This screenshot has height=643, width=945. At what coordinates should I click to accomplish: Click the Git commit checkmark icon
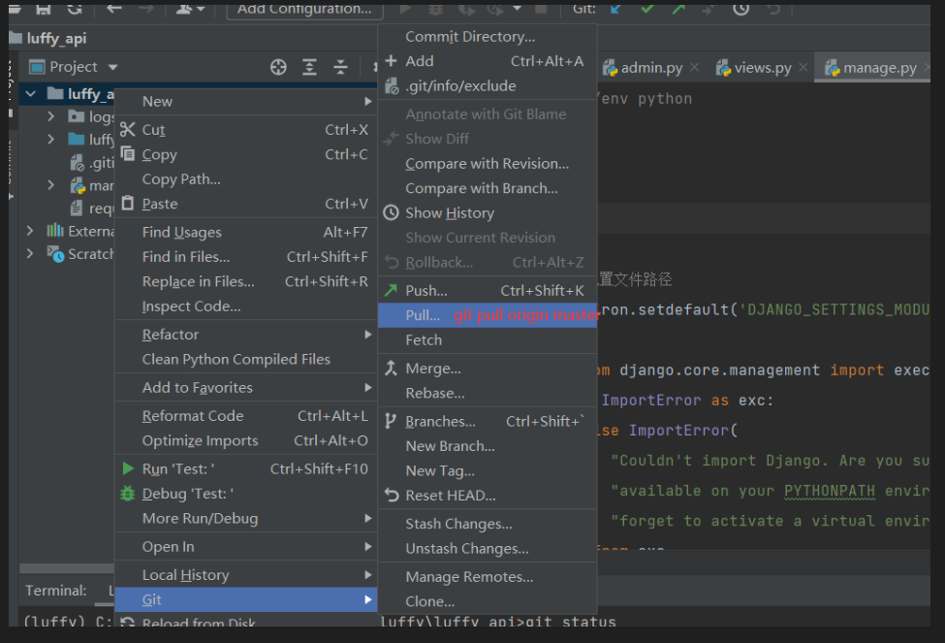[647, 9]
